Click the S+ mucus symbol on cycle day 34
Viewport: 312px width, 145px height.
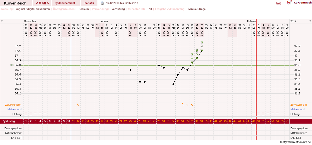pos(183,104)
